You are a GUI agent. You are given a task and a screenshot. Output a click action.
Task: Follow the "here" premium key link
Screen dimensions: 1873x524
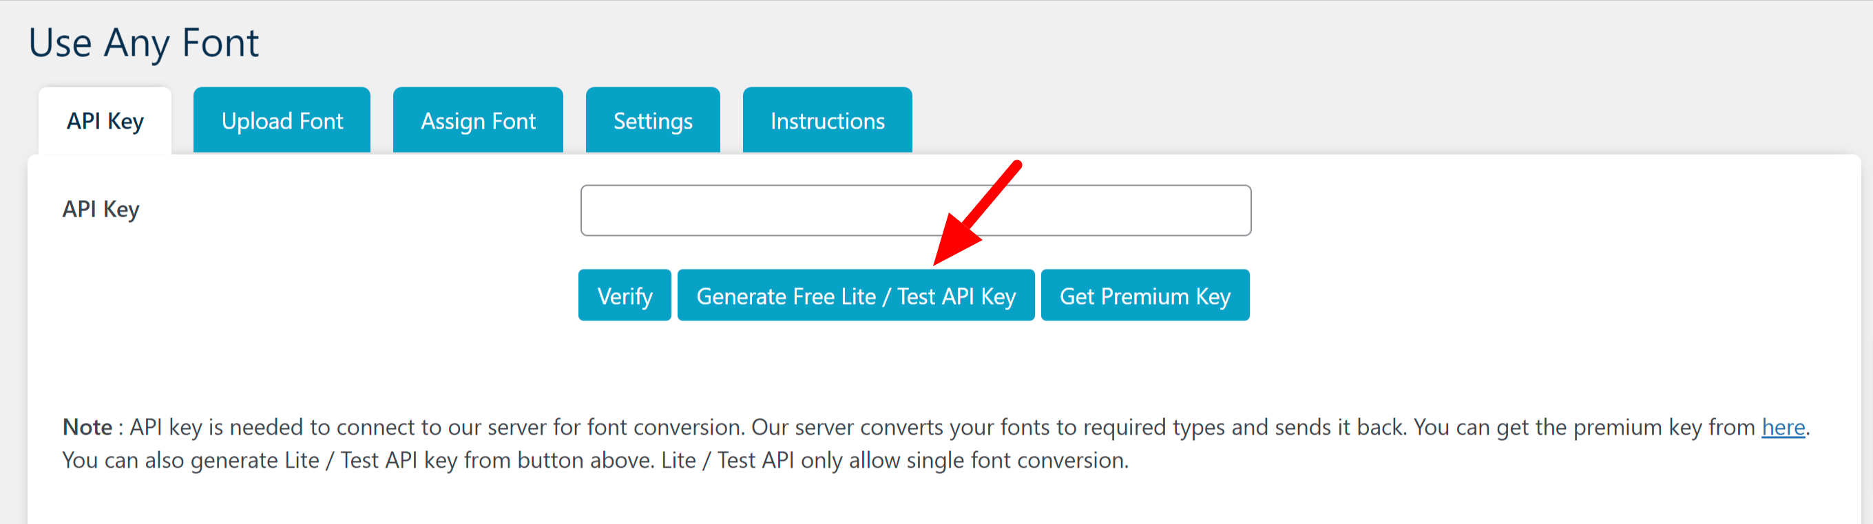click(1783, 428)
